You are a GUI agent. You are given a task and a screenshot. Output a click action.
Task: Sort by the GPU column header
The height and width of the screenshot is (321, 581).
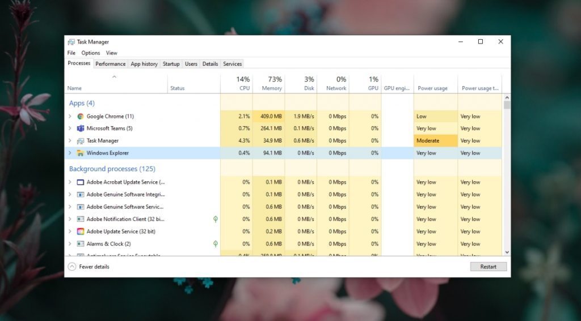365,84
